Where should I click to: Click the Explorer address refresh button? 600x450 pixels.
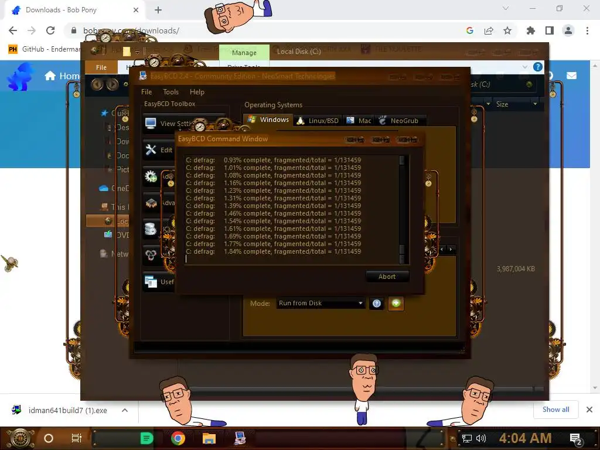coord(529,84)
